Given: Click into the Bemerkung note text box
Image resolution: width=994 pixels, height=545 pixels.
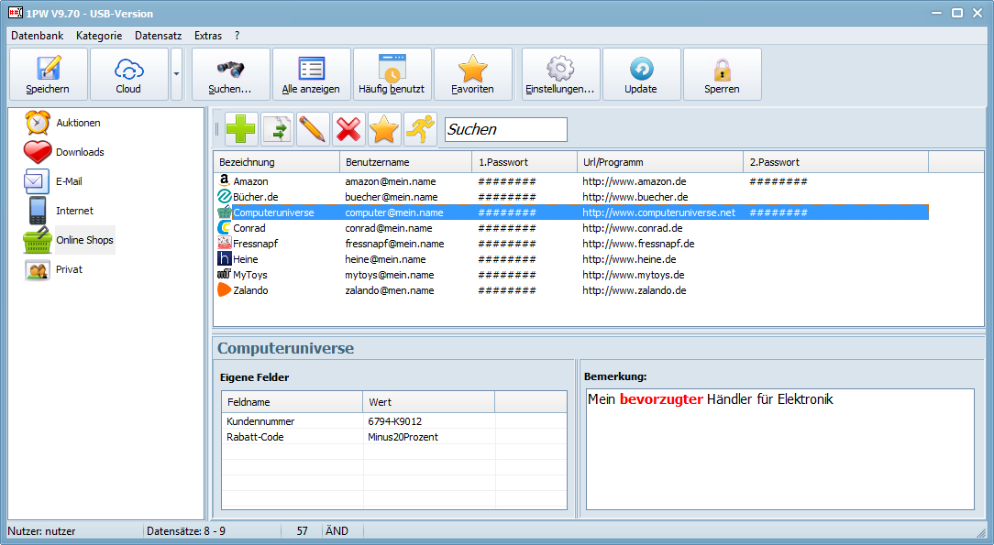Looking at the screenshot, I should tap(779, 450).
